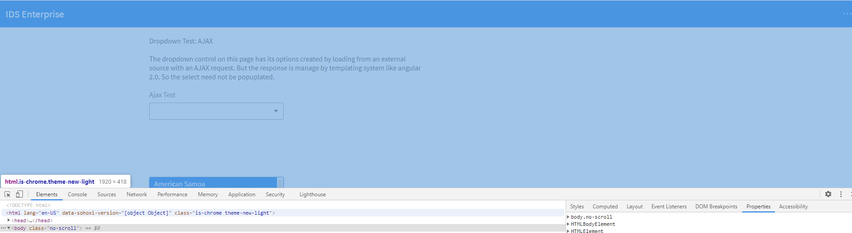Collapse the body element node
This screenshot has width=852, height=233.
coord(9,228)
